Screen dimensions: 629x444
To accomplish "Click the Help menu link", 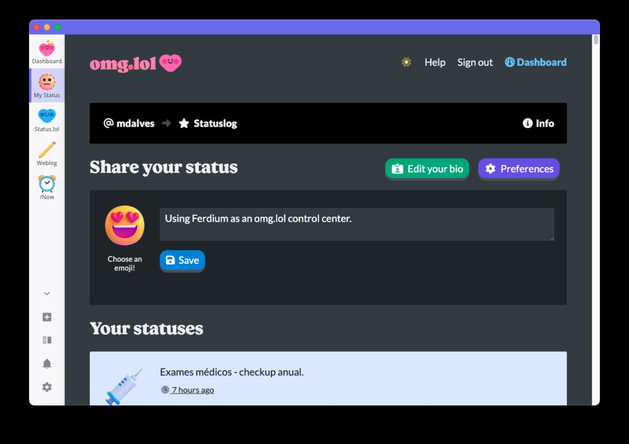I will coord(434,62).
